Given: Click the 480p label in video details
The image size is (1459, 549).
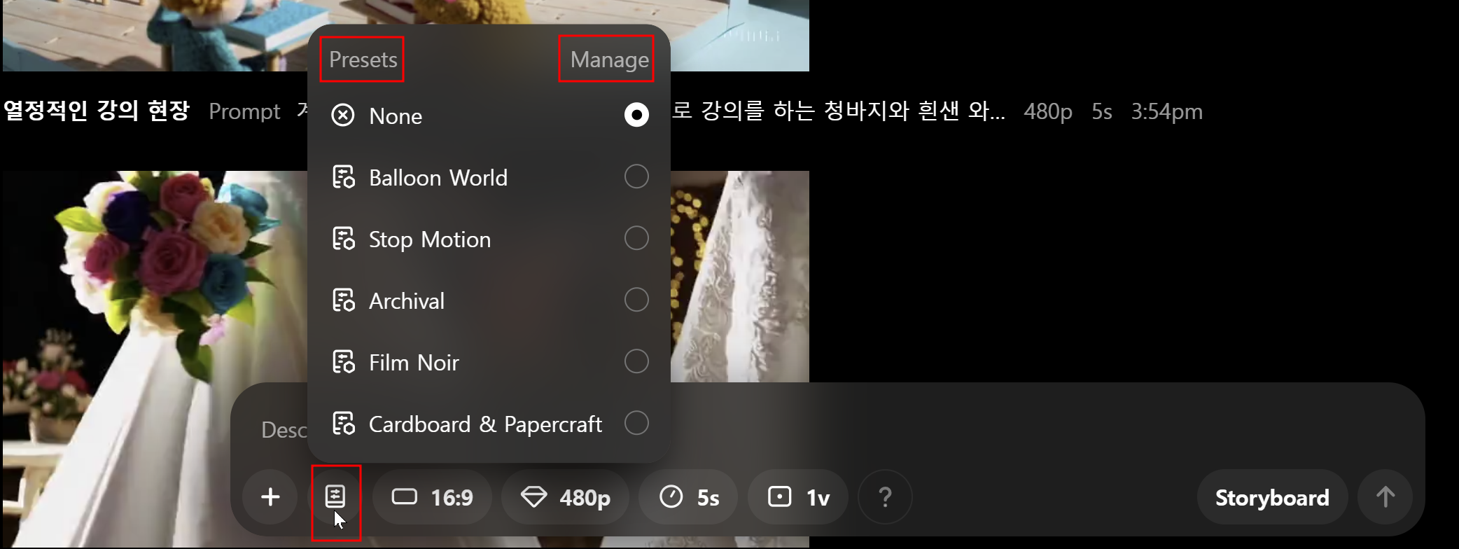Looking at the screenshot, I should 1048,111.
